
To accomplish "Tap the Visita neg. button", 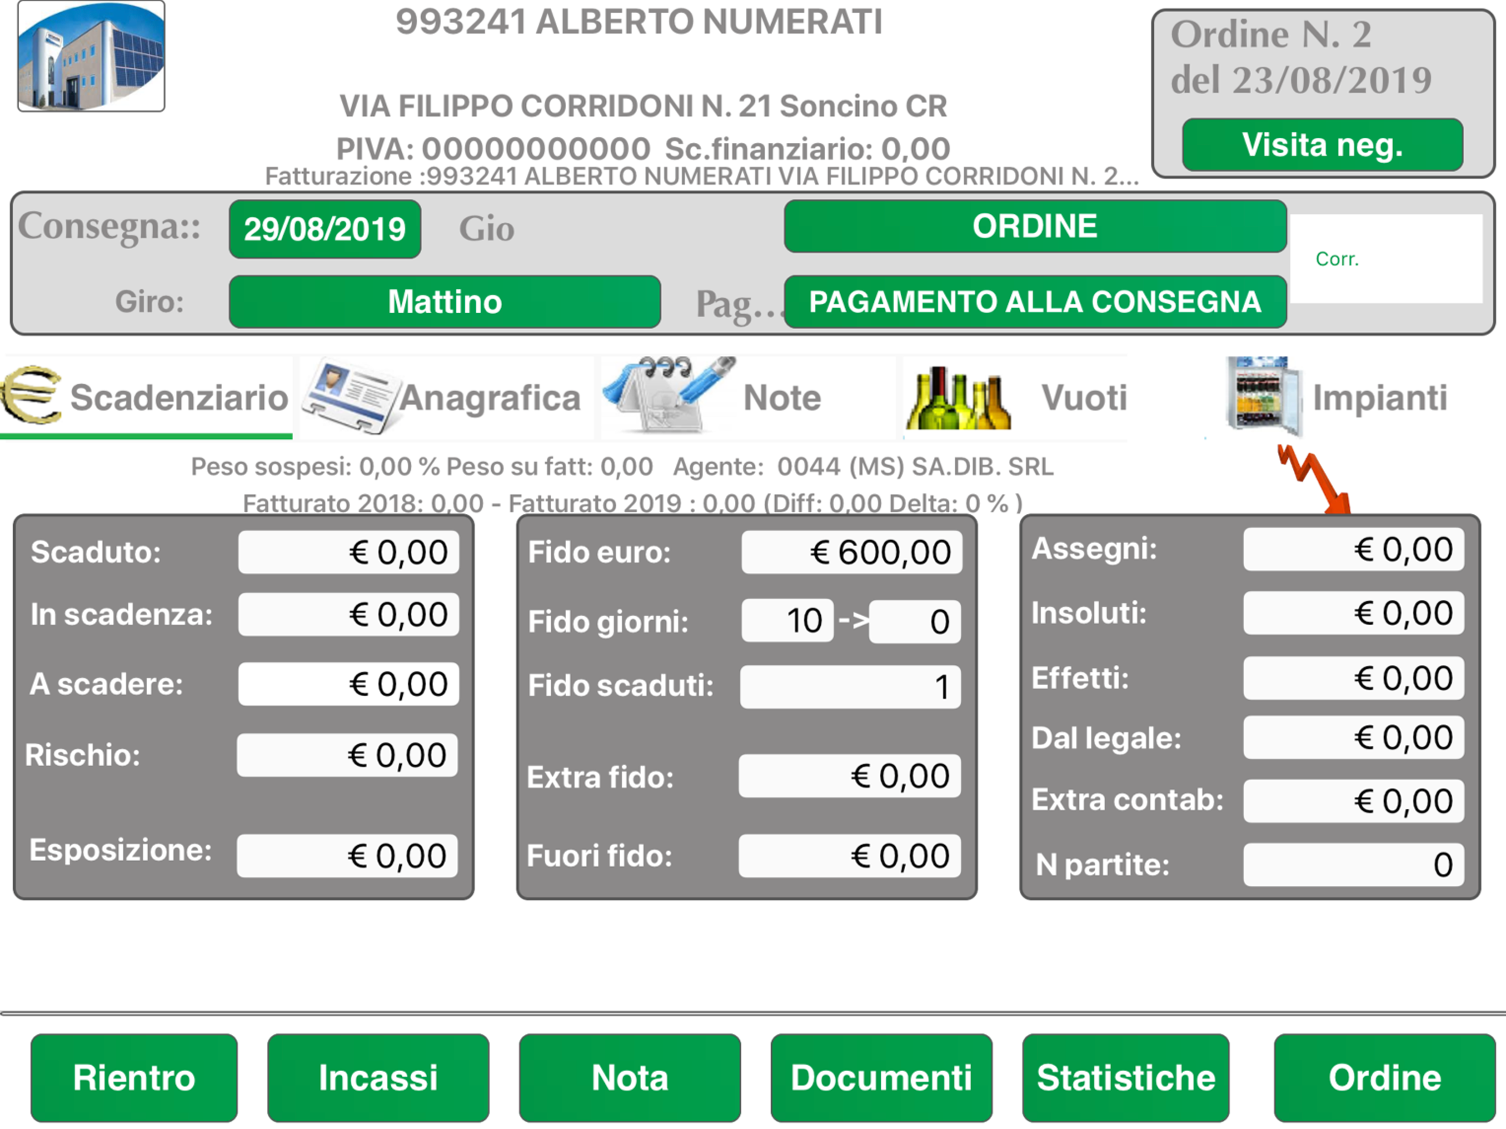I will [x=1322, y=145].
